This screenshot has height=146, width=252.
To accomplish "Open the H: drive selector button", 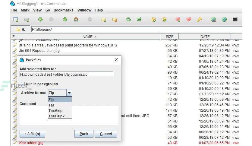I will tap(20, 30).
